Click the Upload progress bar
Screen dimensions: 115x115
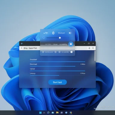[57, 71]
